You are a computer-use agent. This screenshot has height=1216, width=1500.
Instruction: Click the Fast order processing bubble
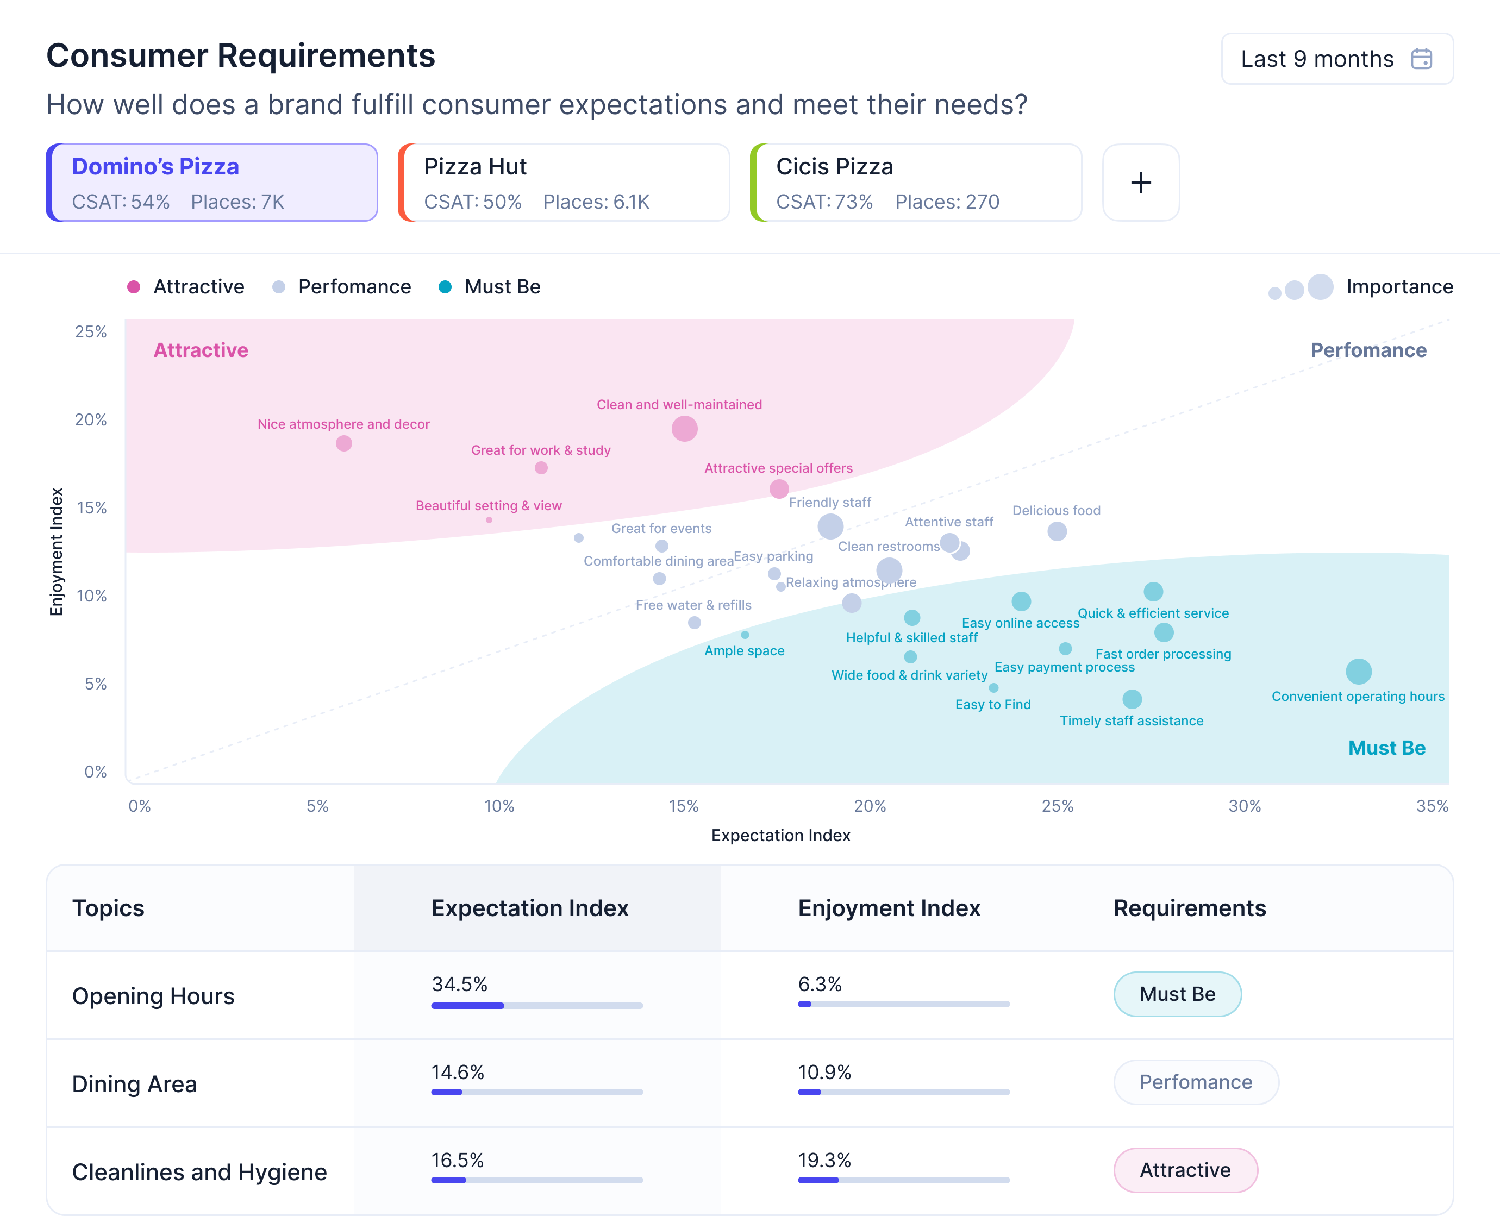pos(1164,632)
